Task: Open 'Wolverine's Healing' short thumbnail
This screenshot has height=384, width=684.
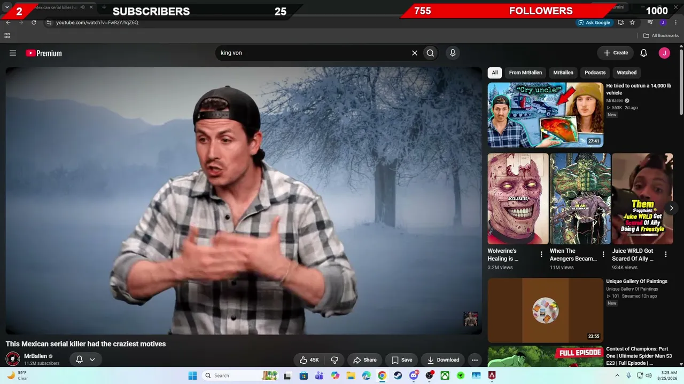Action: click(x=518, y=199)
